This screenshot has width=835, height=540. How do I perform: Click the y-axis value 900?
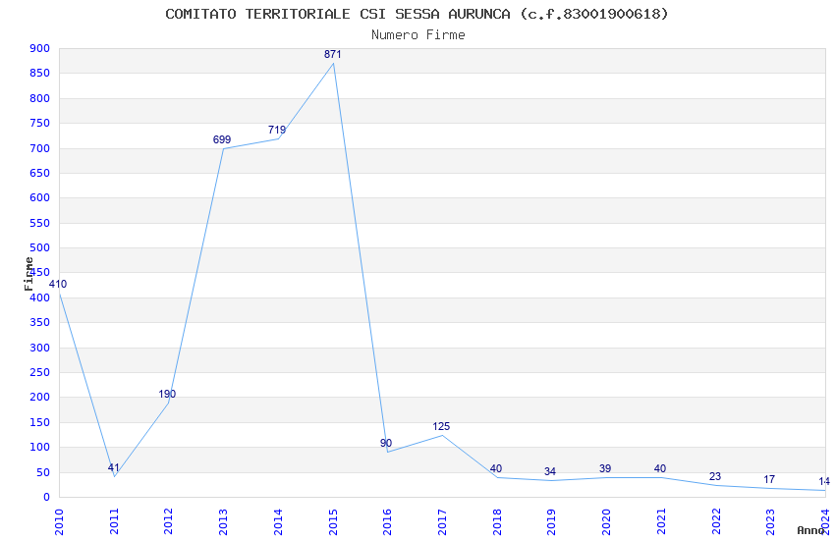point(40,48)
